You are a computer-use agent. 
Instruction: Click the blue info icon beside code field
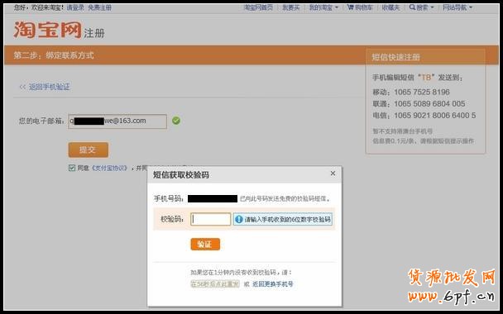point(238,220)
